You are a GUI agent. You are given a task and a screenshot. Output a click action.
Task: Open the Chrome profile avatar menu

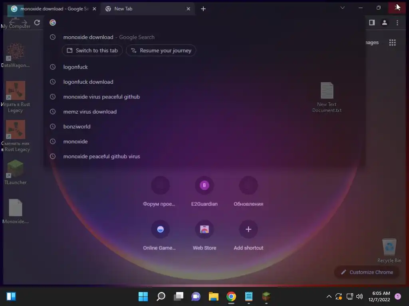coord(384,23)
